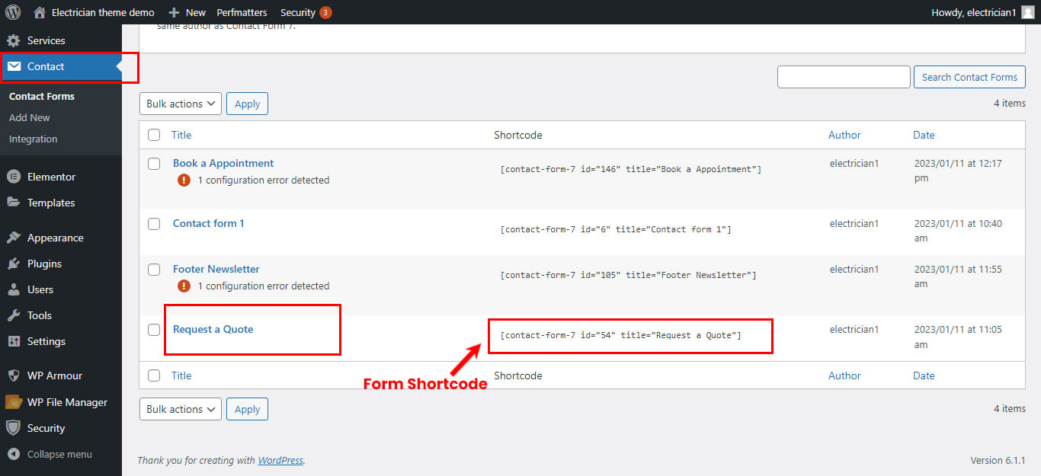
Task: Sort the table by the Date column header
Action: [924, 135]
